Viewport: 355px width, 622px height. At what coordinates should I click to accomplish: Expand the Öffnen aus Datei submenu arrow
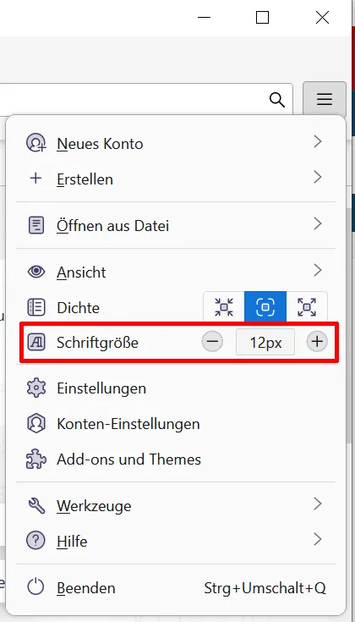pyautogui.click(x=317, y=224)
